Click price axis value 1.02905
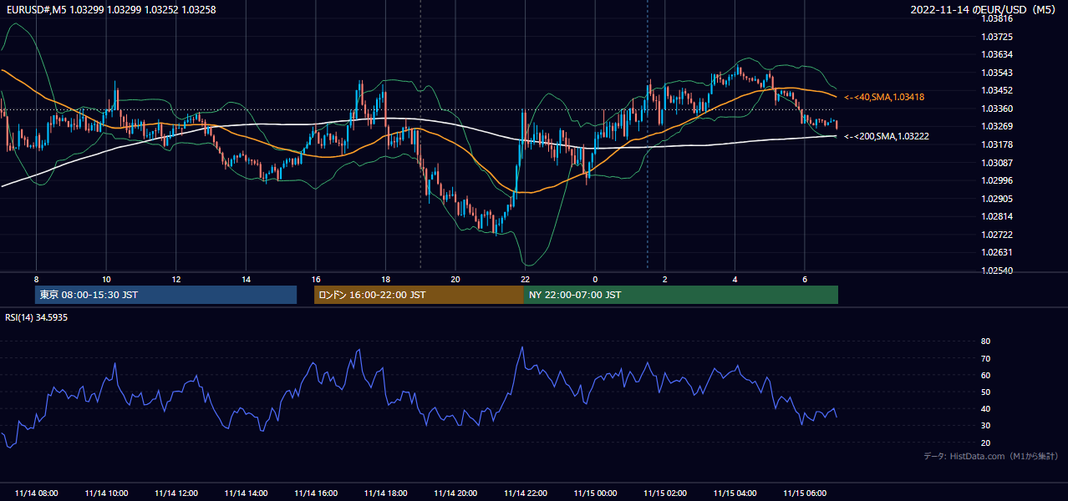Screen dimensions: 1068x501 (x=997, y=198)
